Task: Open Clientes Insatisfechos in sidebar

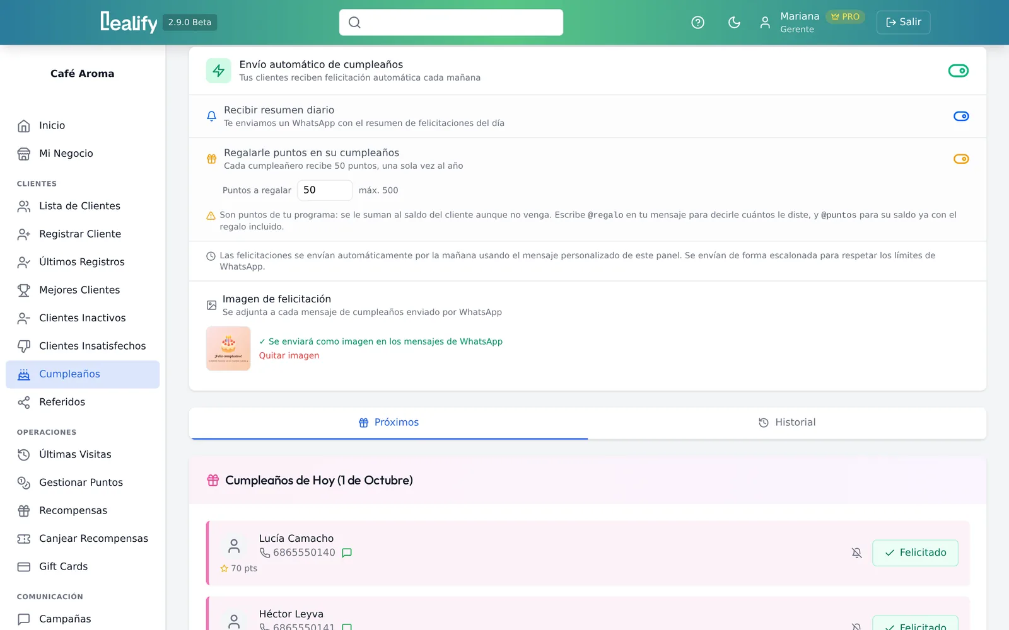Action: [x=83, y=346]
